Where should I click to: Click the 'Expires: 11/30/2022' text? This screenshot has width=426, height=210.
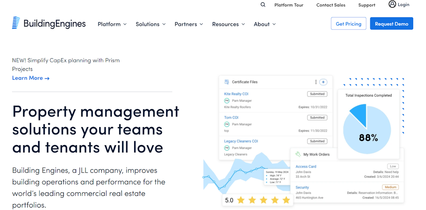[313, 131]
